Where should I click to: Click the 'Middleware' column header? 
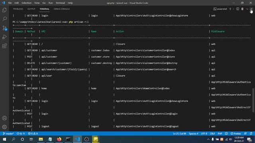[218, 31]
